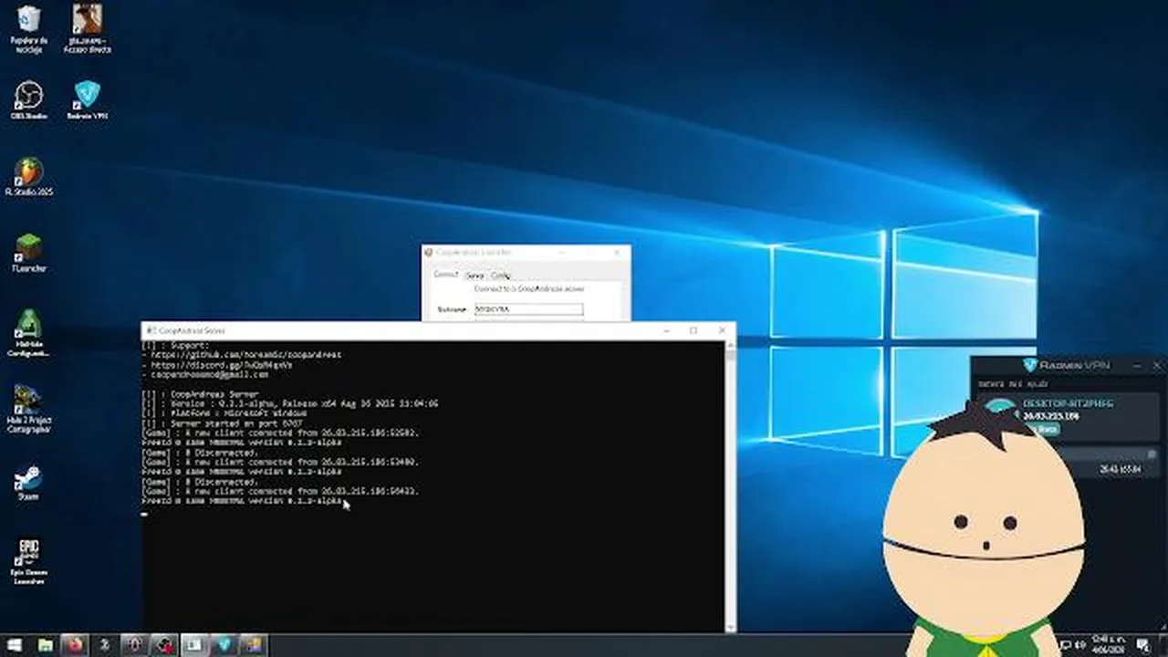
Task: Switch to the Radmin VPN taskbar button
Action: click(x=224, y=645)
